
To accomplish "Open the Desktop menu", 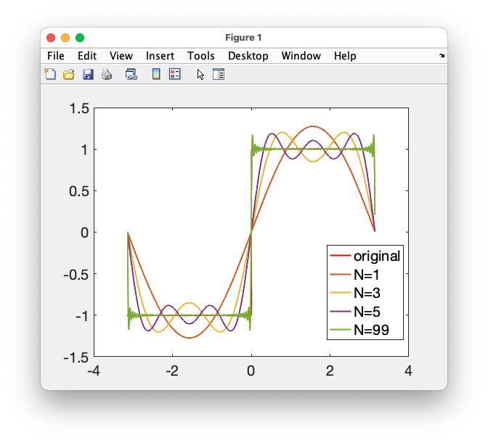I will coord(248,56).
